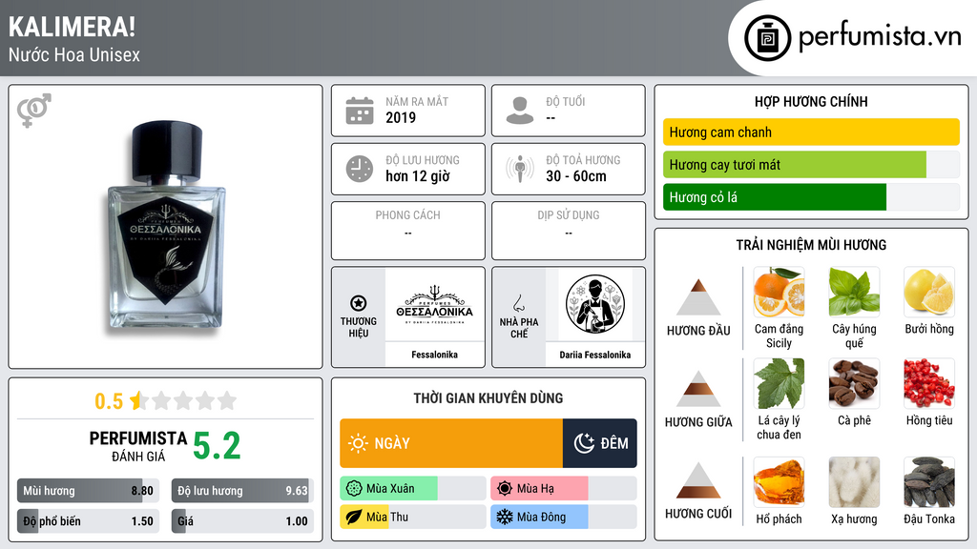Click the person silhouette age icon
The width and height of the screenshot is (977, 549).
pos(520,111)
